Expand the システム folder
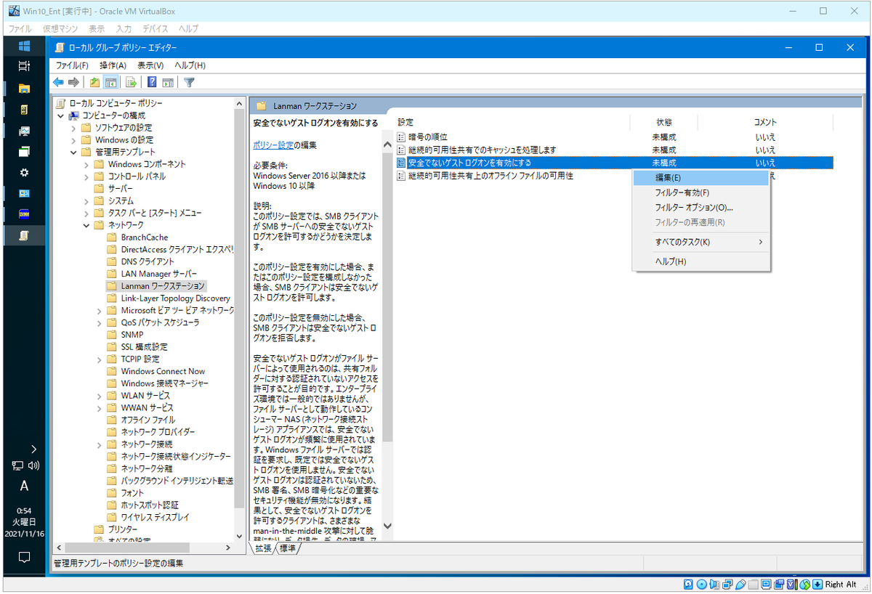 click(87, 201)
